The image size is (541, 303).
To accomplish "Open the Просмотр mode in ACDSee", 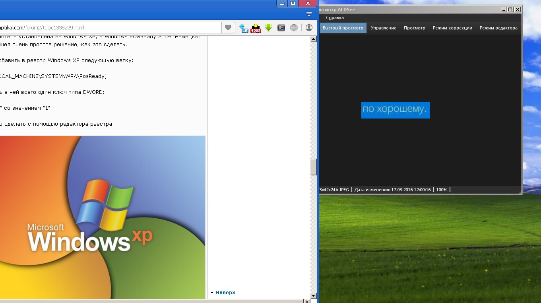I will point(414,28).
